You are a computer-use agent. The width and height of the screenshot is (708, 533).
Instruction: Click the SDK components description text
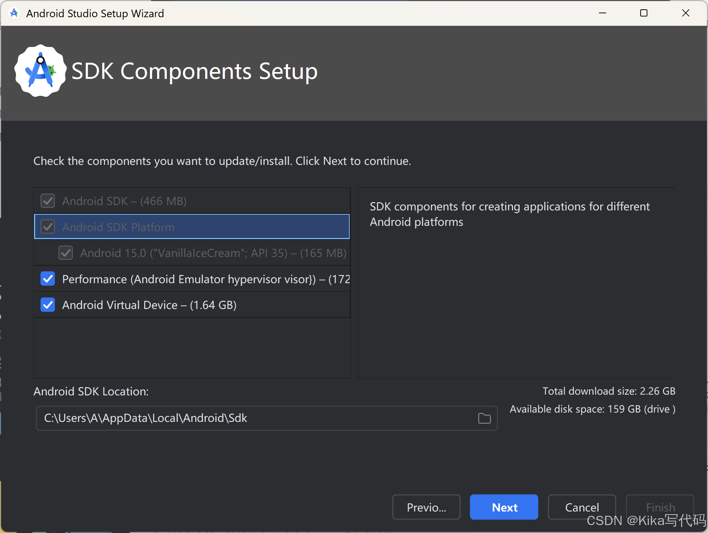pyautogui.click(x=510, y=214)
